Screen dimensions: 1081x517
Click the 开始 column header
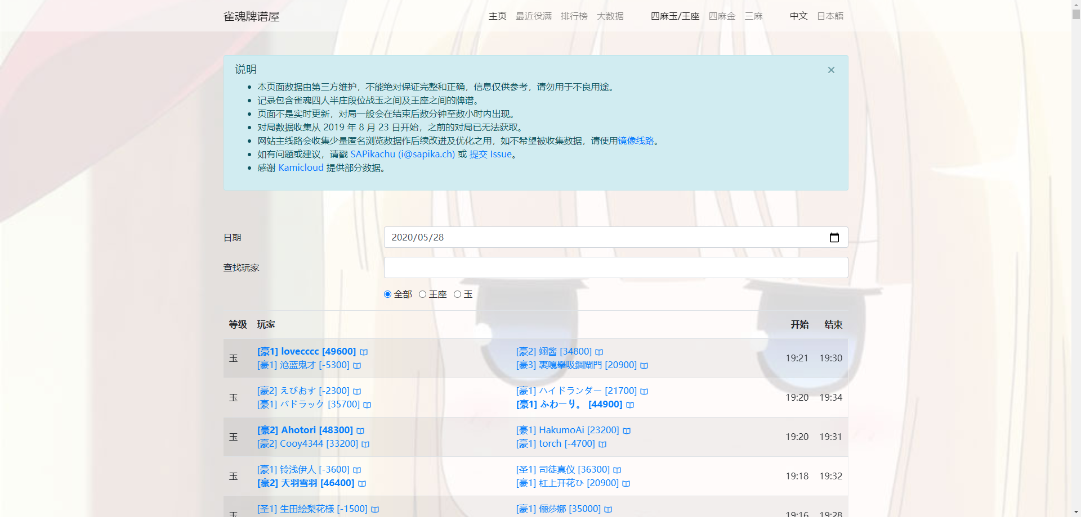[799, 325]
